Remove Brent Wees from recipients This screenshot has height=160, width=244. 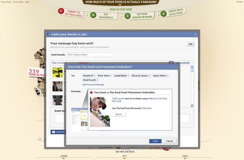pos(111,76)
